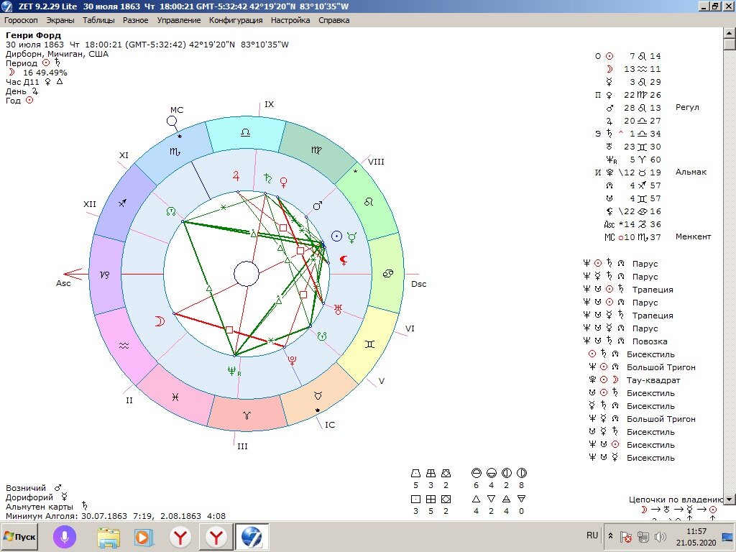
Task: Click the chart name Генри Форд
Action: click(33, 35)
